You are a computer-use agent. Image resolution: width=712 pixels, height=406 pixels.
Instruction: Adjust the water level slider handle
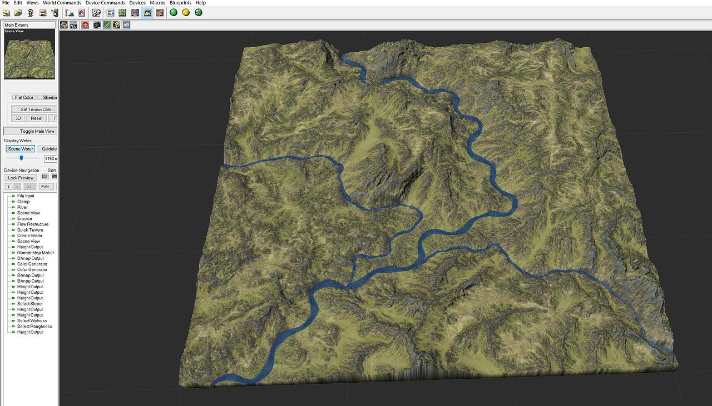point(21,158)
